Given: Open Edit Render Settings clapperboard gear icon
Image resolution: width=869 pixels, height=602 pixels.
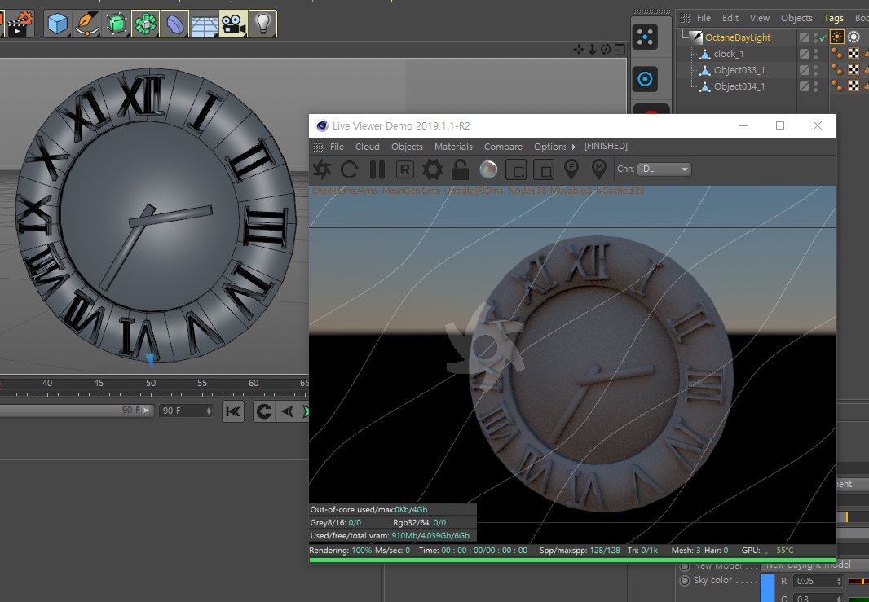Looking at the screenshot, I should coord(21,24).
